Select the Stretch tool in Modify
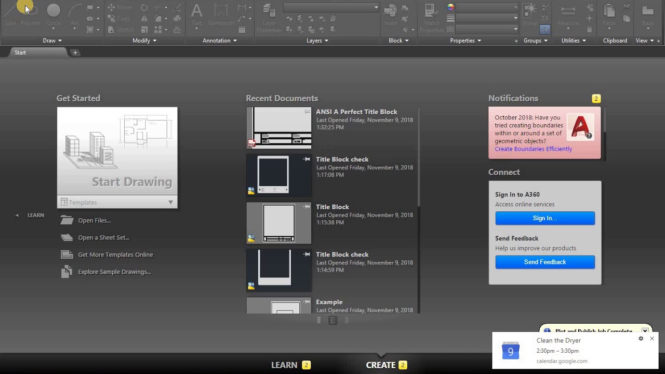 point(121,30)
